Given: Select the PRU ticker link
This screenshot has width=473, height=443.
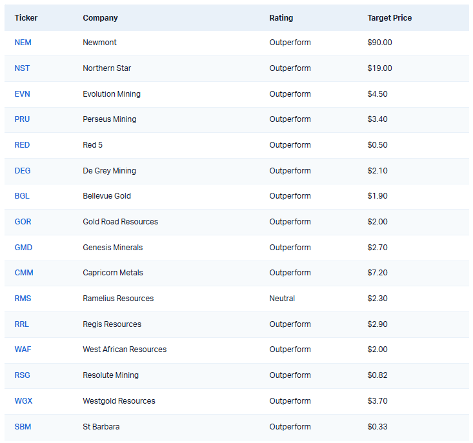Looking at the screenshot, I should pyautogui.click(x=22, y=119).
